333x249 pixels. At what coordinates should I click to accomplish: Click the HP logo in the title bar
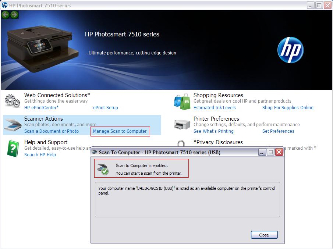pos(4,5)
